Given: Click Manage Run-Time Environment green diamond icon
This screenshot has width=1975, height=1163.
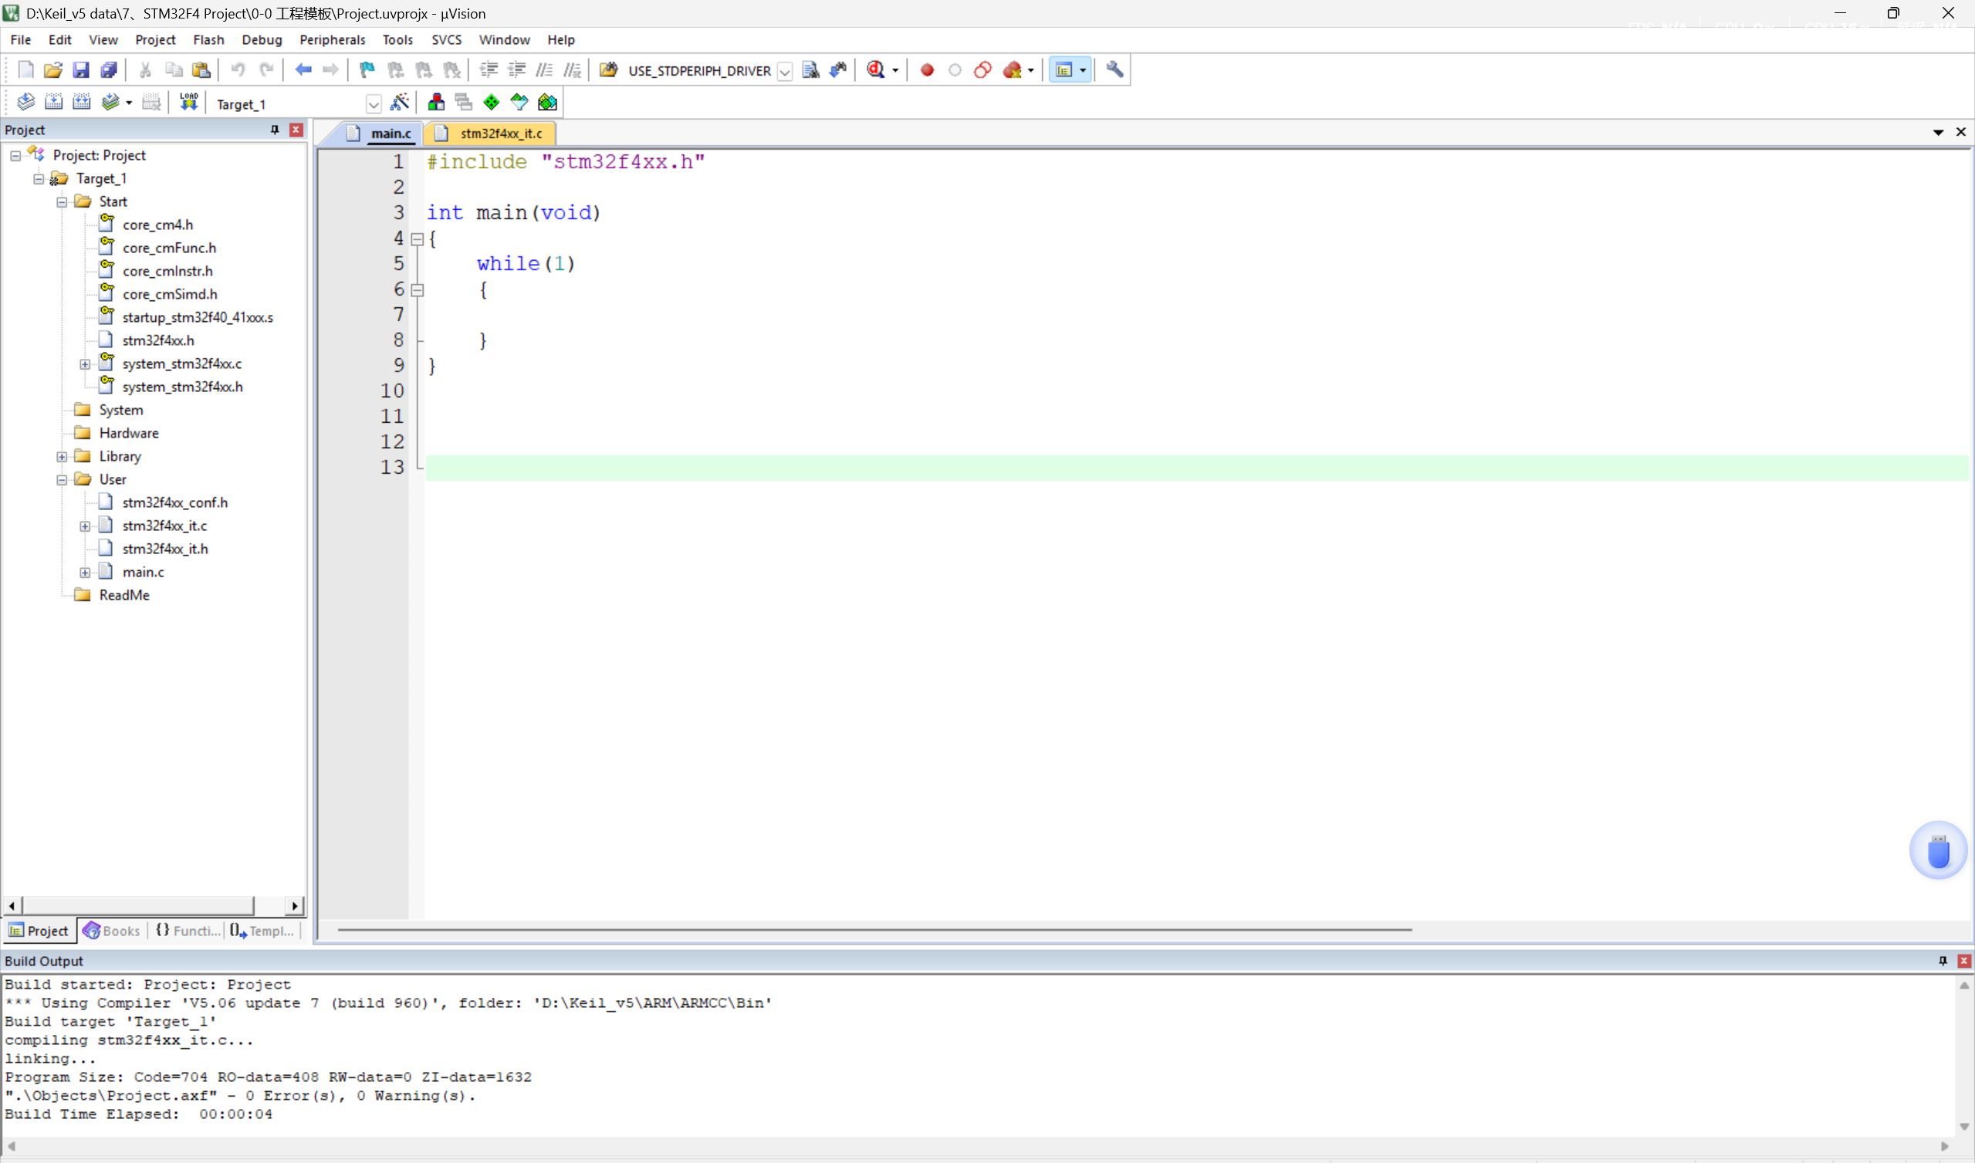Looking at the screenshot, I should (x=492, y=103).
